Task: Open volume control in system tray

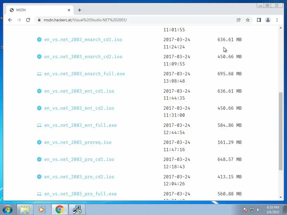Action: click(259, 210)
